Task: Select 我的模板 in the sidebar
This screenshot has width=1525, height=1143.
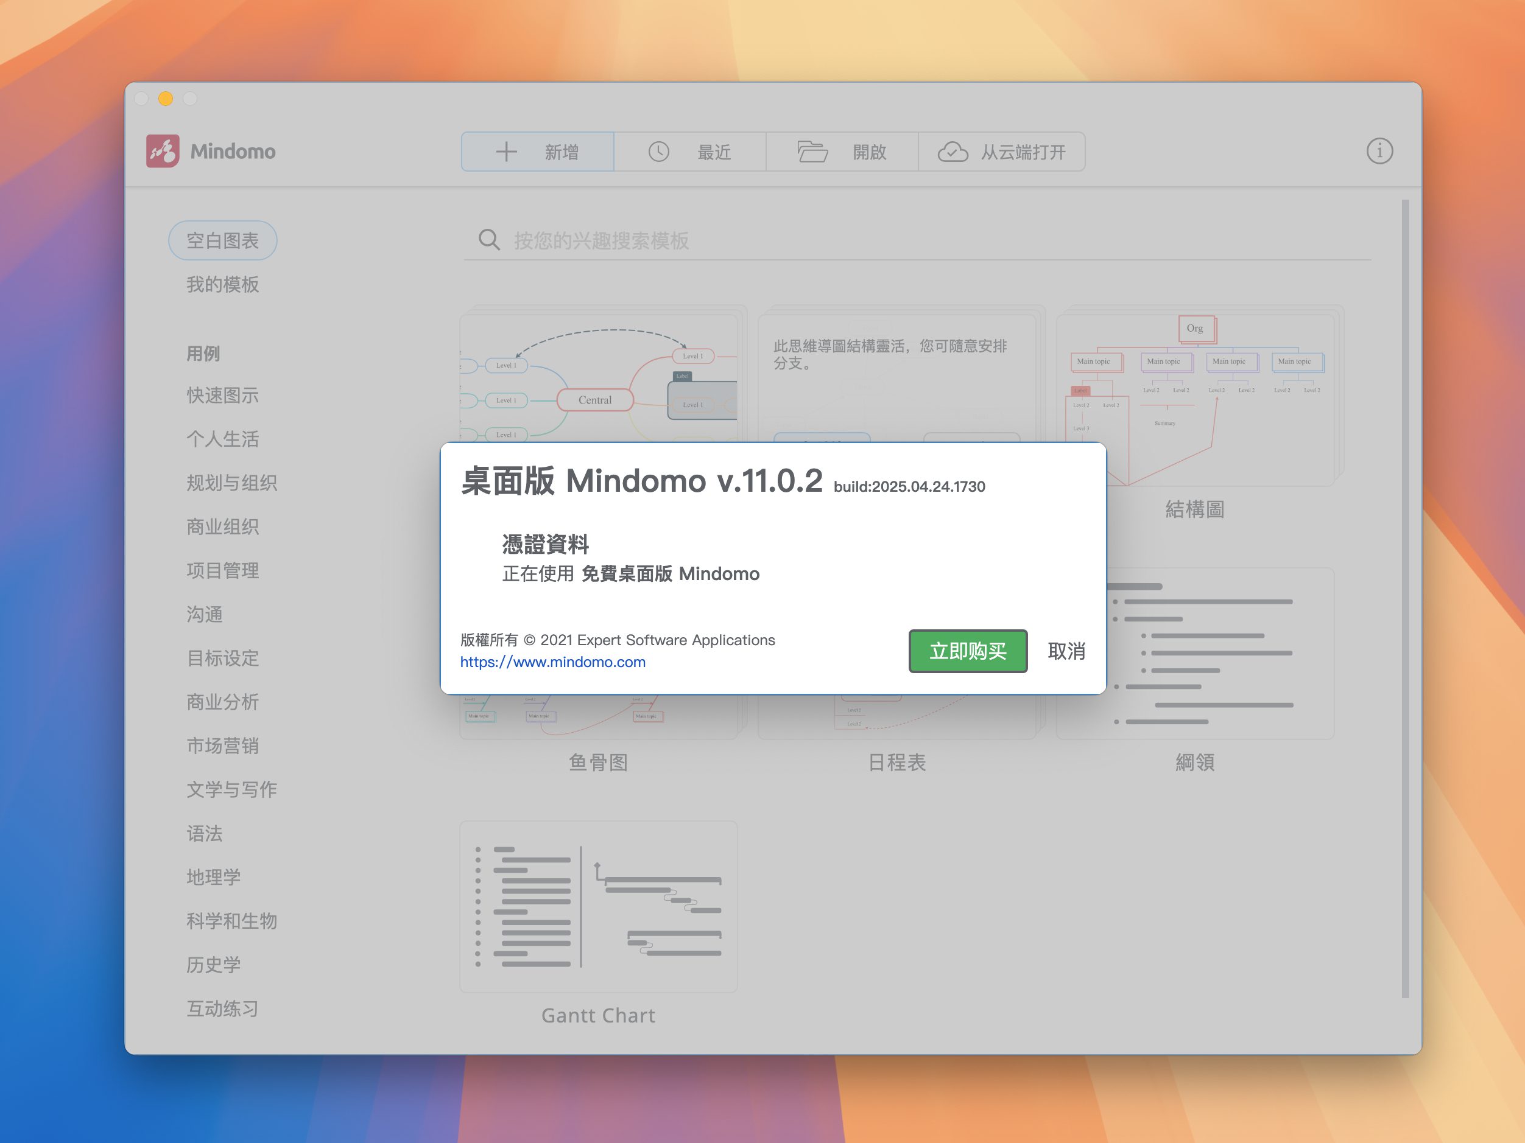Action: pos(222,285)
